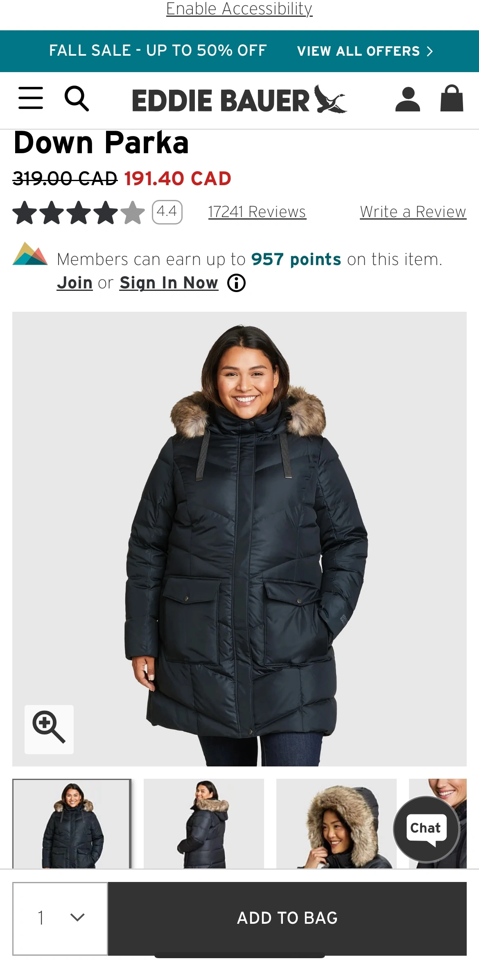Open the 17241 Reviews link
The width and height of the screenshot is (479, 968).
tap(257, 212)
